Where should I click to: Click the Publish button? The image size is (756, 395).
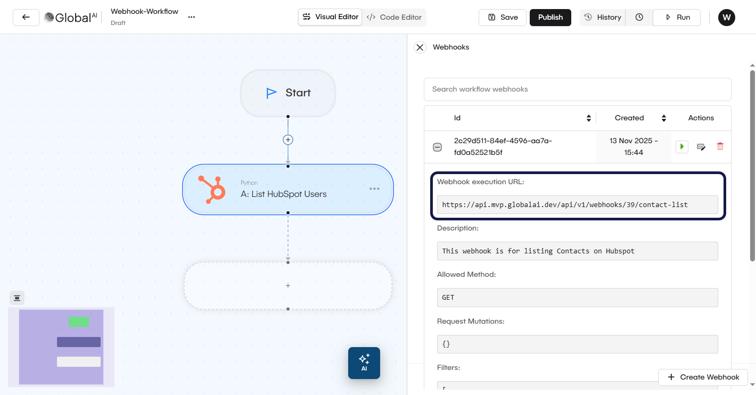[x=550, y=17]
